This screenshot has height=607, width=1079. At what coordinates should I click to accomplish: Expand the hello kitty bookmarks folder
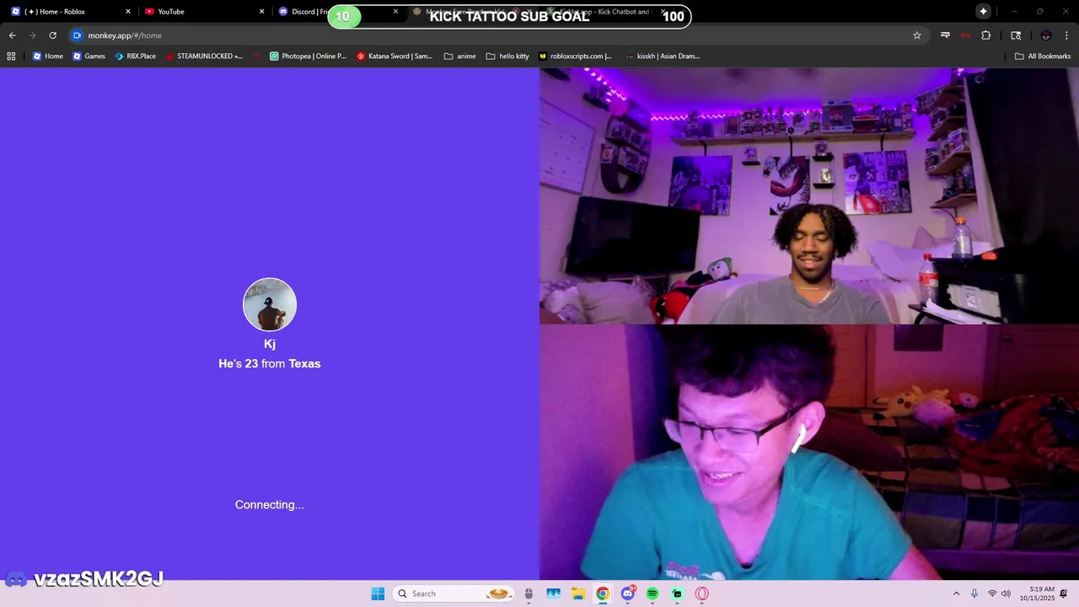click(507, 56)
